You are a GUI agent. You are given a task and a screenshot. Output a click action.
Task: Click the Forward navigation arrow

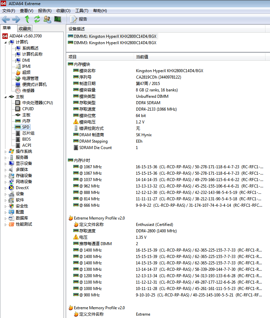click(16, 19)
